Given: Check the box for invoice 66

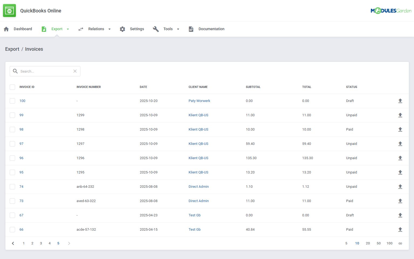Looking at the screenshot, I should click(12, 230).
